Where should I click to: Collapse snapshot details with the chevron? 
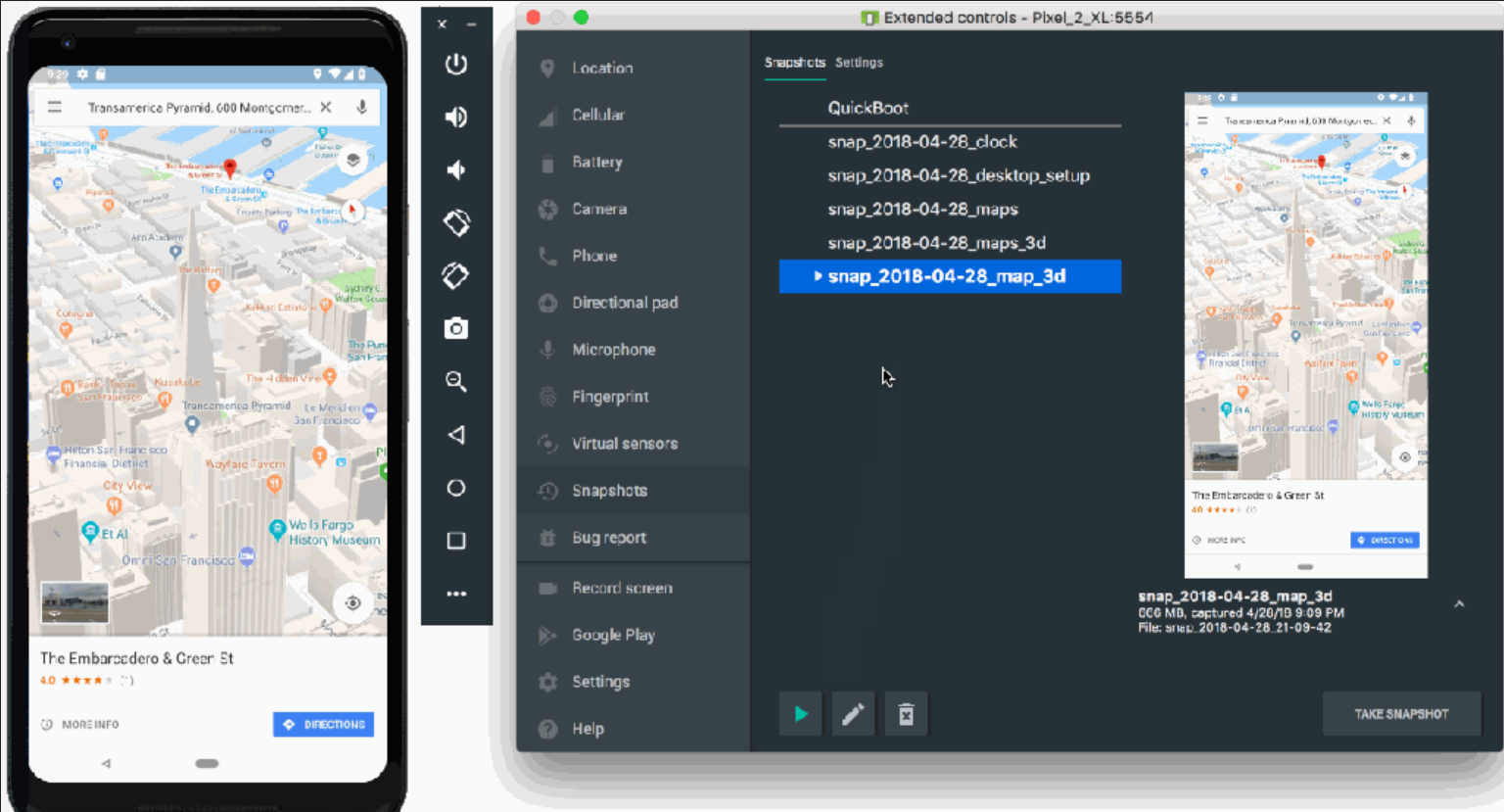coord(1459,604)
